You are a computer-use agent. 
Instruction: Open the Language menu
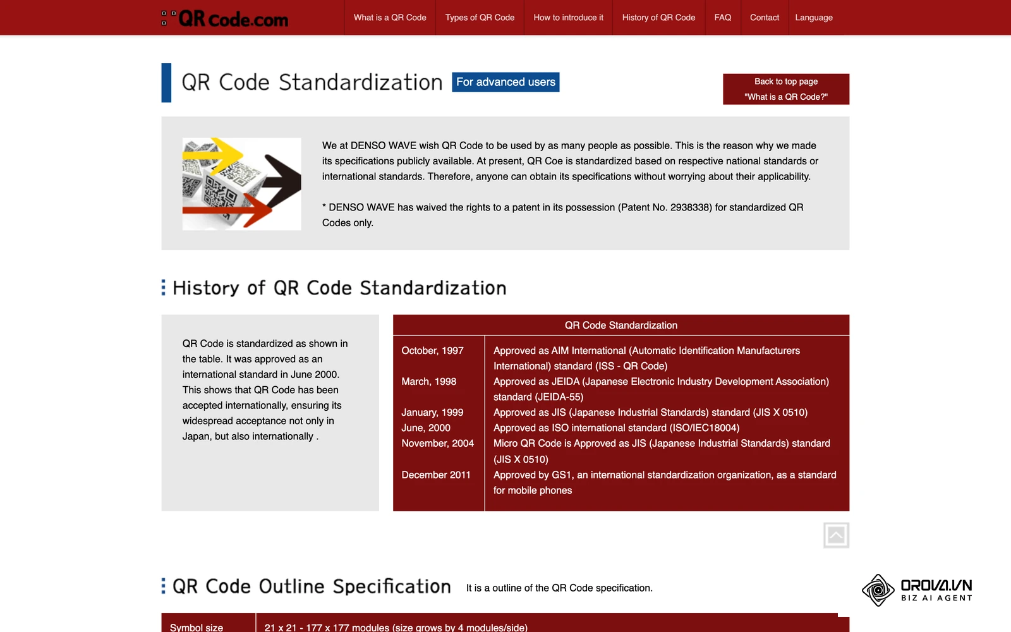tap(813, 18)
